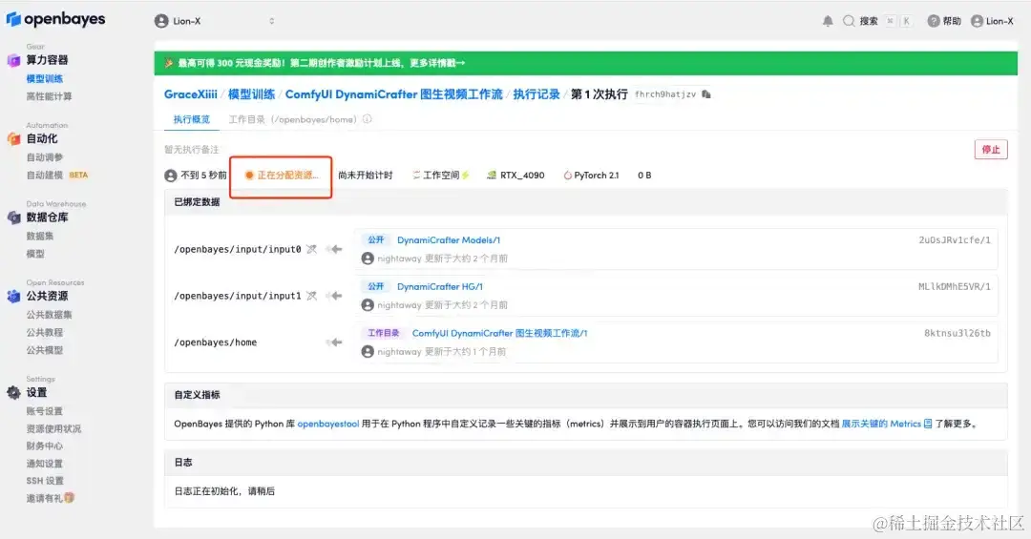The height and width of the screenshot is (539, 1031).
Task: Select 公共数据集 in the sidebar
Action: [x=50, y=315]
